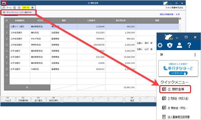Image resolution: width=201 pixels, height=120 pixels.
Task: Open the search magnifier beside the table header
Action: tap(180, 19)
